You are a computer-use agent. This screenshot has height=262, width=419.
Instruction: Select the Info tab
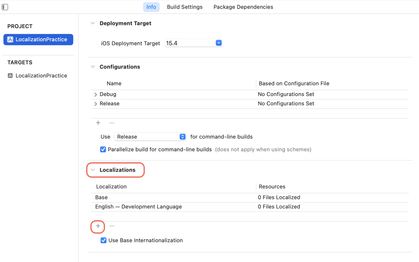tap(151, 7)
